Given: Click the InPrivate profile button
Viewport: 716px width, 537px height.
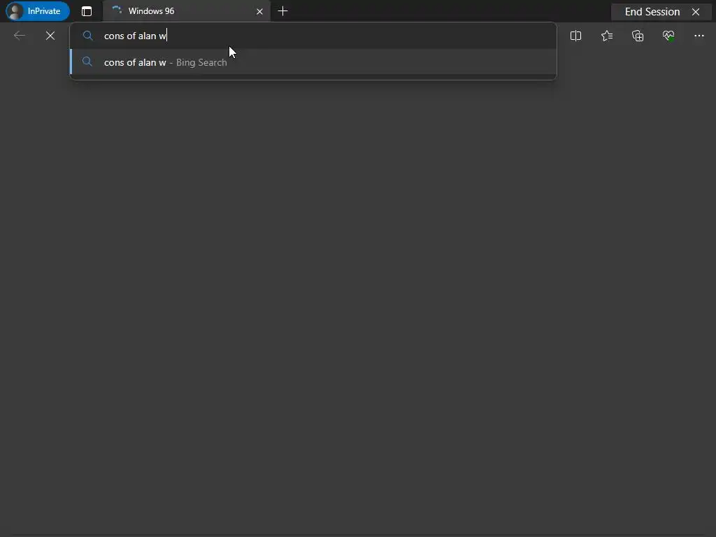Looking at the screenshot, I should tap(38, 11).
